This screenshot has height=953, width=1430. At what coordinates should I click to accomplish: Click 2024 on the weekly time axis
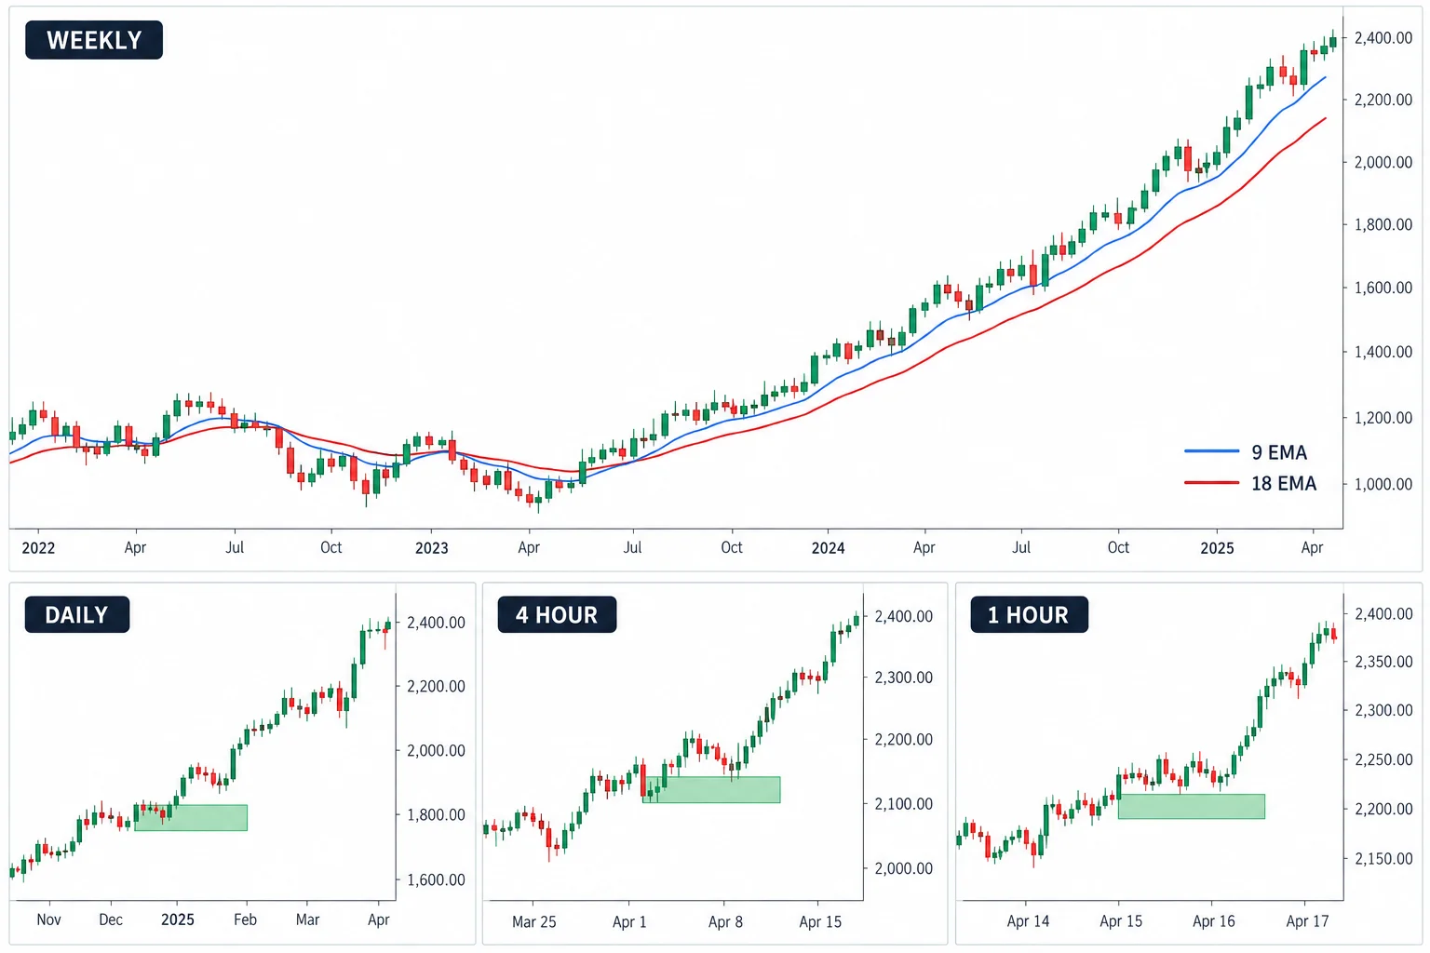828,548
